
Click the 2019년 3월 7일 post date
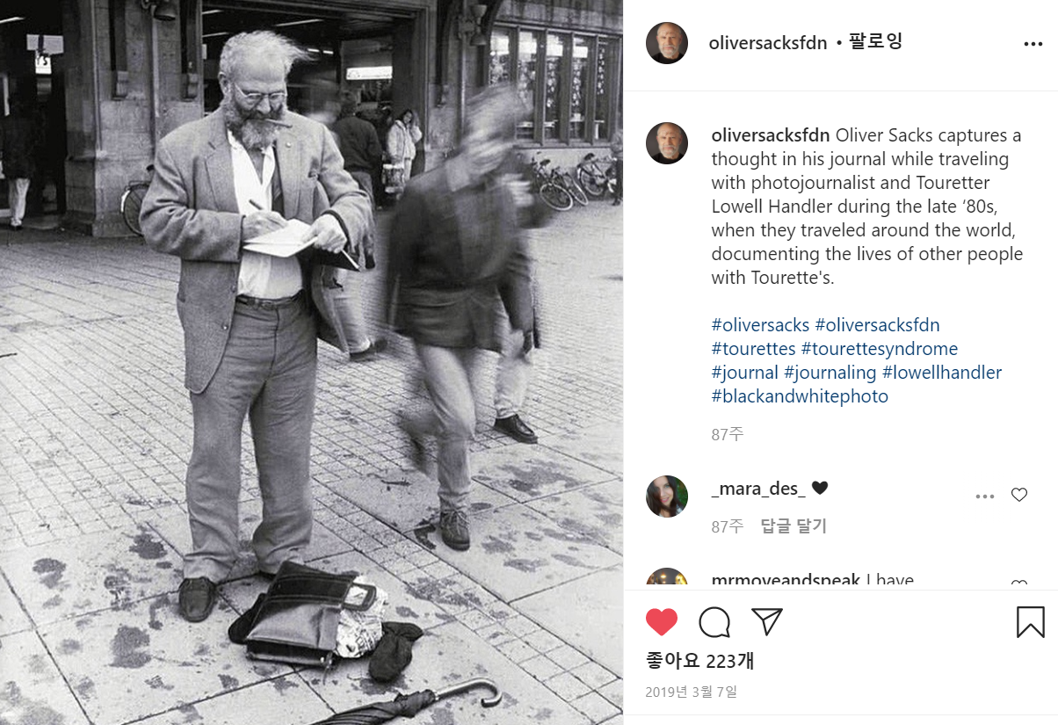click(691, 692)
